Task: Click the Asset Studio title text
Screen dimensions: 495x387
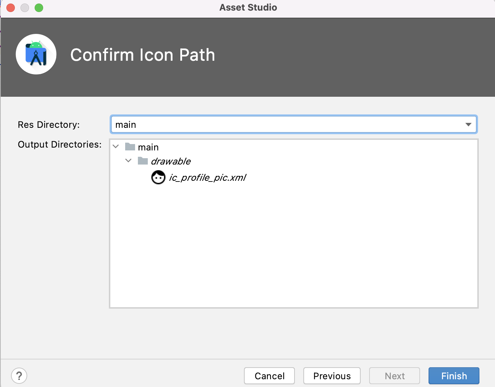Action: click(248, 7)
